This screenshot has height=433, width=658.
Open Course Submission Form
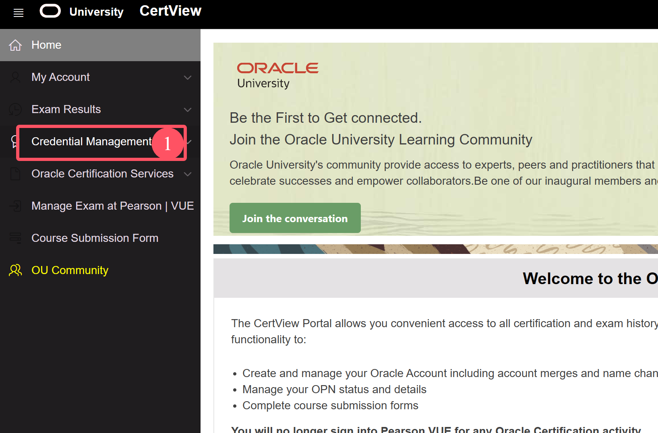coord(100,238)
